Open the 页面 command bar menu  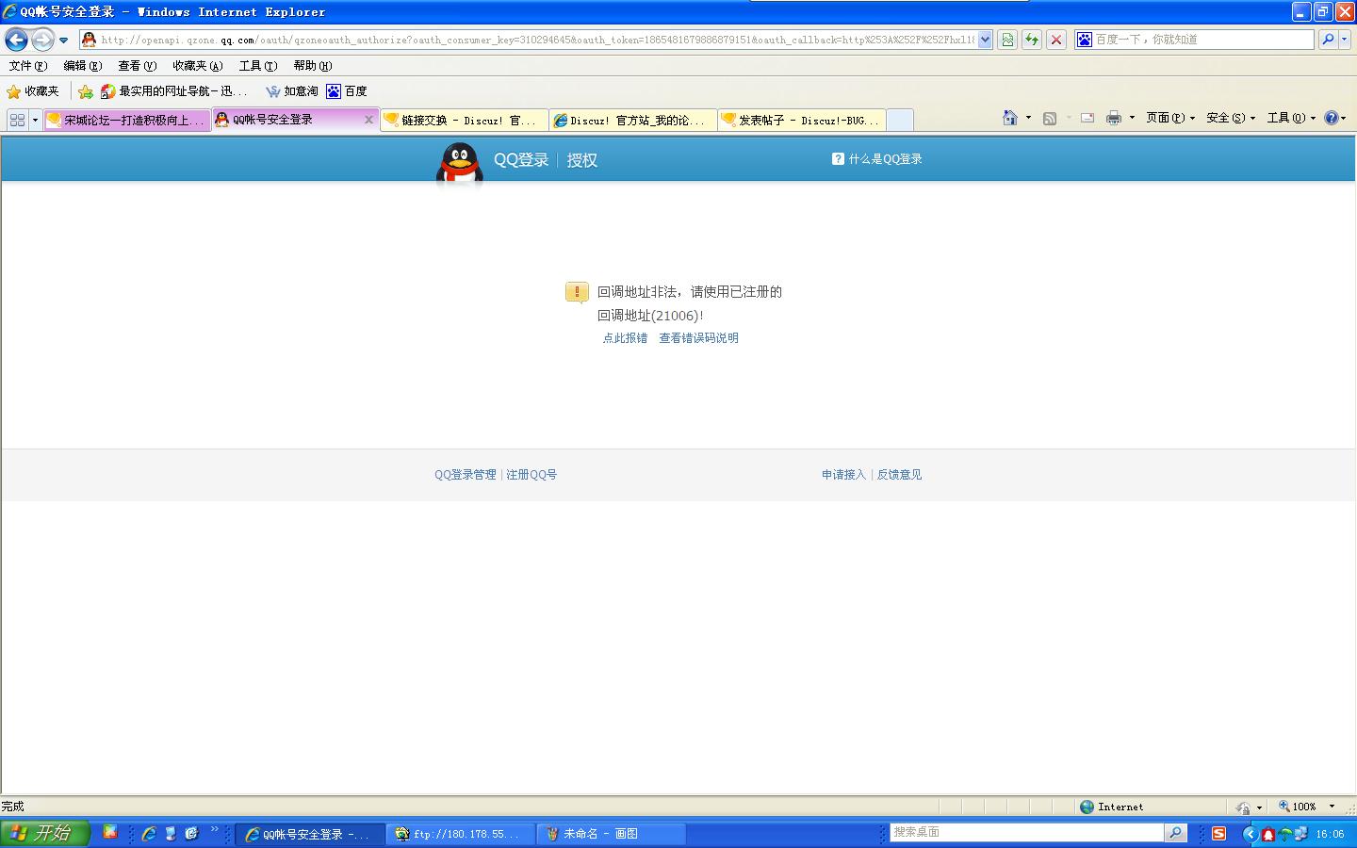tap(1170, 118)
